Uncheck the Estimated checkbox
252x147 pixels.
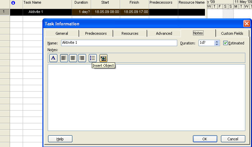click(x=225, y=43)
